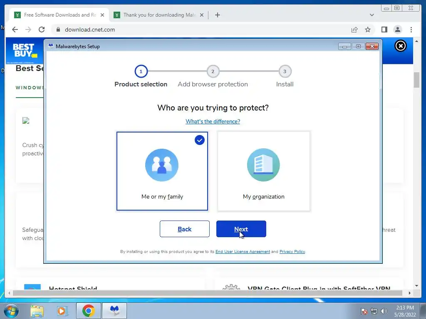The width and height of the screenshot is (426, 319).
Task: Click the office building organization icon
Action: point(263,165)
